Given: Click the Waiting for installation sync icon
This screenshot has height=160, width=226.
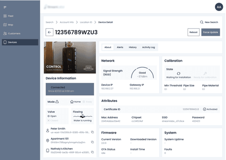Looking at the screenshot, I should pos(178,73).
